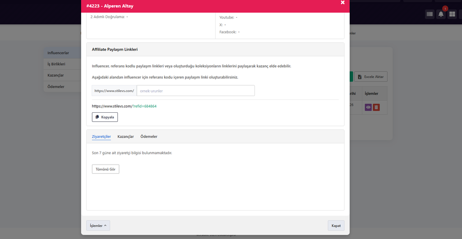
Task: Switch to the Ziyaretçiler tab
Action: [x=102, y=137]
